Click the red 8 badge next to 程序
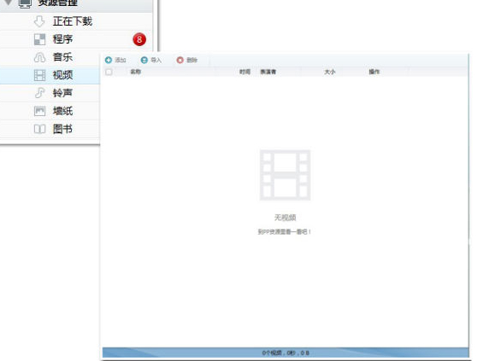483x361 pixels. point(139,39)
